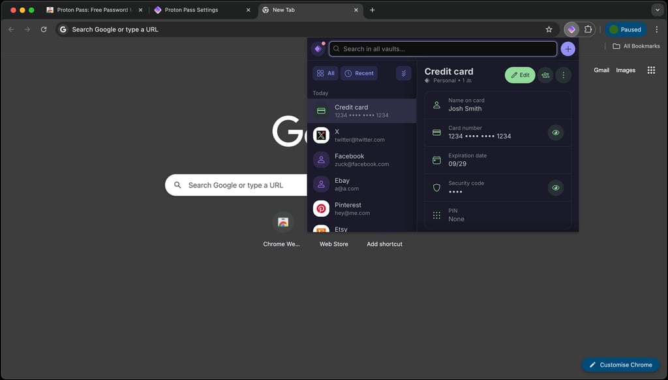
Task: Click the Pinterest item logo
Action: (321, 208)
